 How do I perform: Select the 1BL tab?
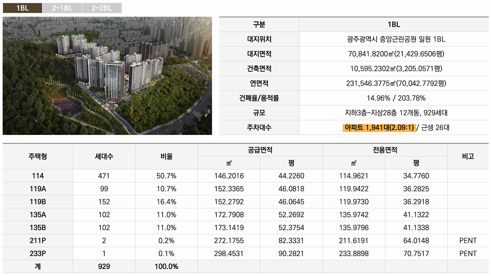pos(23,8)
